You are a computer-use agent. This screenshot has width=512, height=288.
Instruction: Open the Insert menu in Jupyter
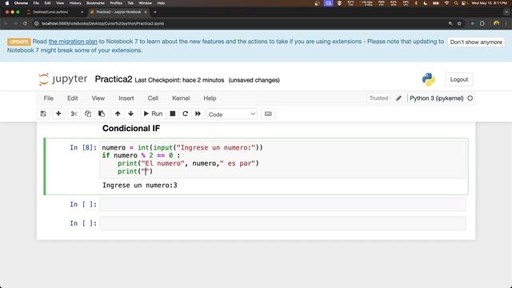pos(126,98)
